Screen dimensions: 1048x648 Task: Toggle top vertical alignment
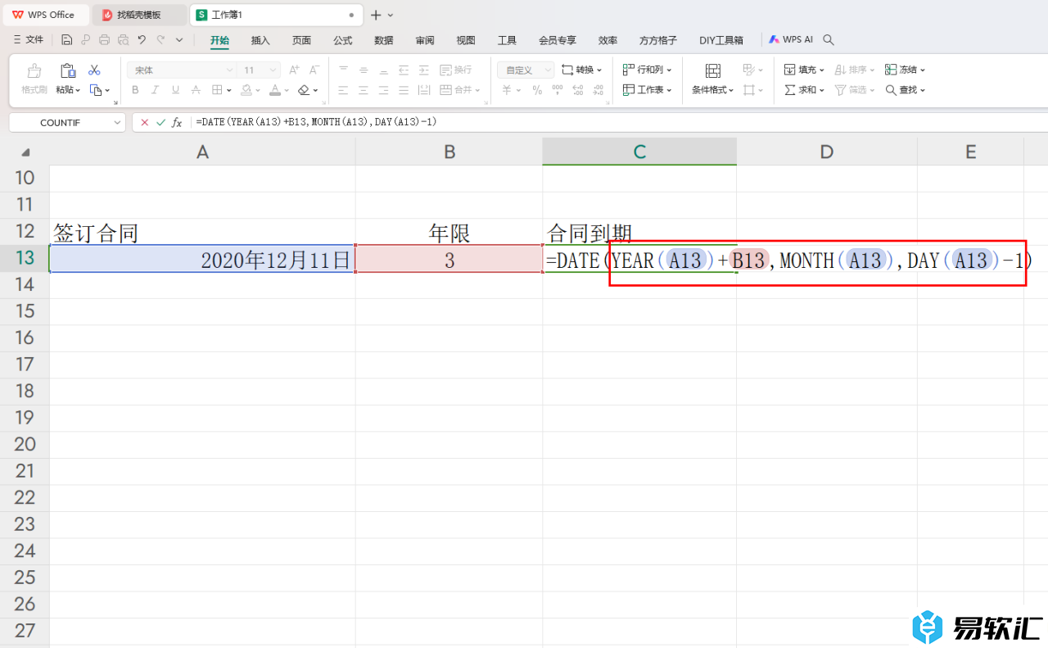tap(344, 70)
